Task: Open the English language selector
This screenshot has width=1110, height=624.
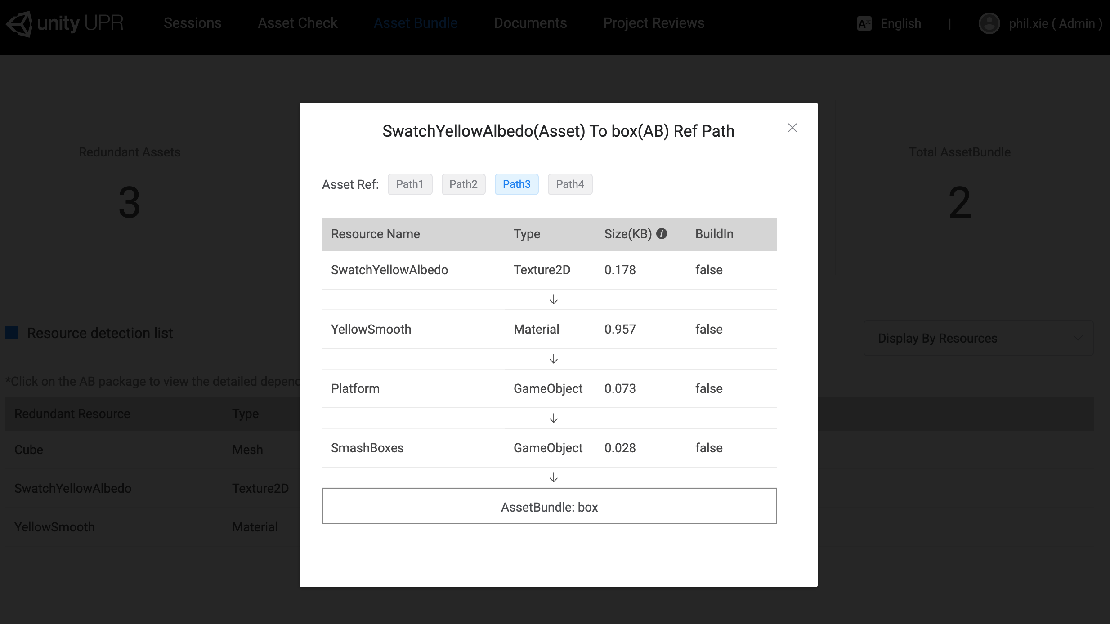Action: (x=900, y=23)
